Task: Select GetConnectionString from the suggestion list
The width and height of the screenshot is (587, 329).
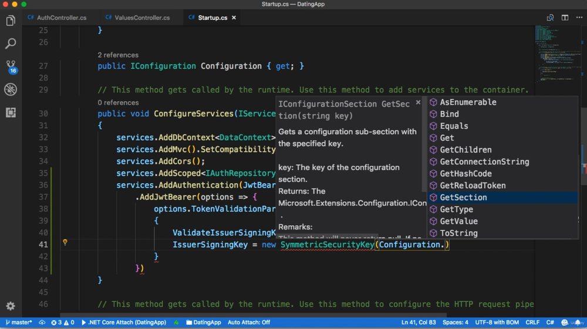Action: [484, 162]
